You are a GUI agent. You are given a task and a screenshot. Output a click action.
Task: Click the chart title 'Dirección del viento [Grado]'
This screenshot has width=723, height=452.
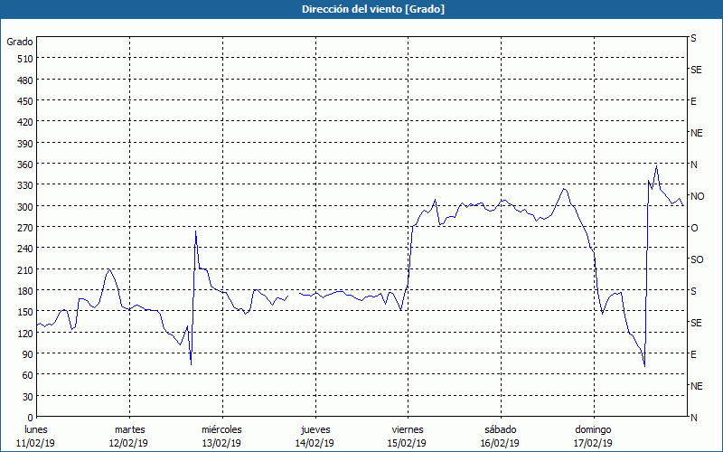click(x=361, y=9)
